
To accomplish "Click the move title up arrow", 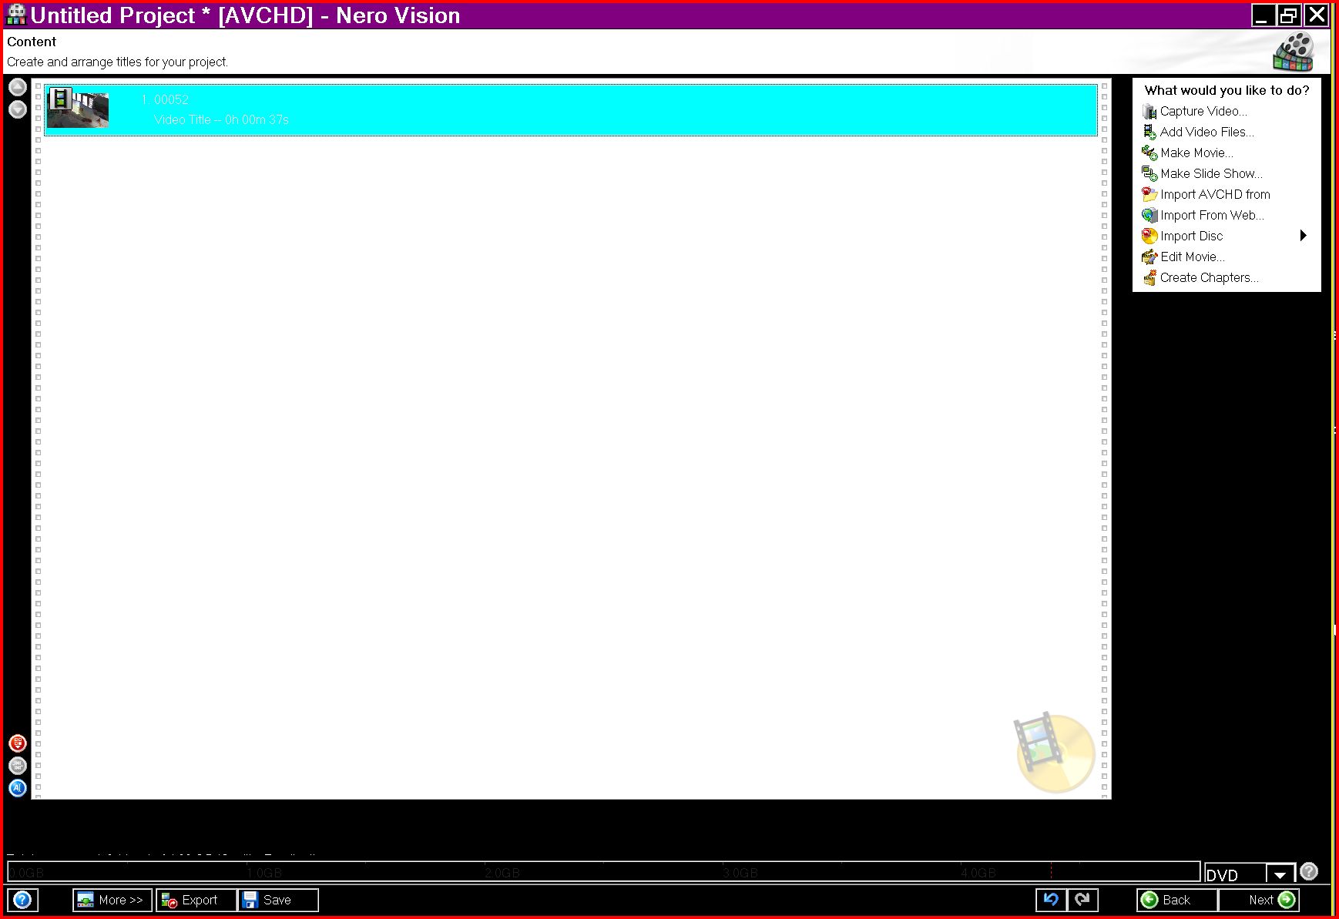I will pyautogui.click(x=17, y=87).
